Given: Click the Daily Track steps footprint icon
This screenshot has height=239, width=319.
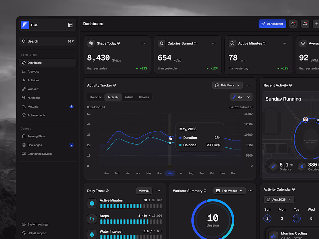Looking at the screenshot, I should tap(92, 219).
